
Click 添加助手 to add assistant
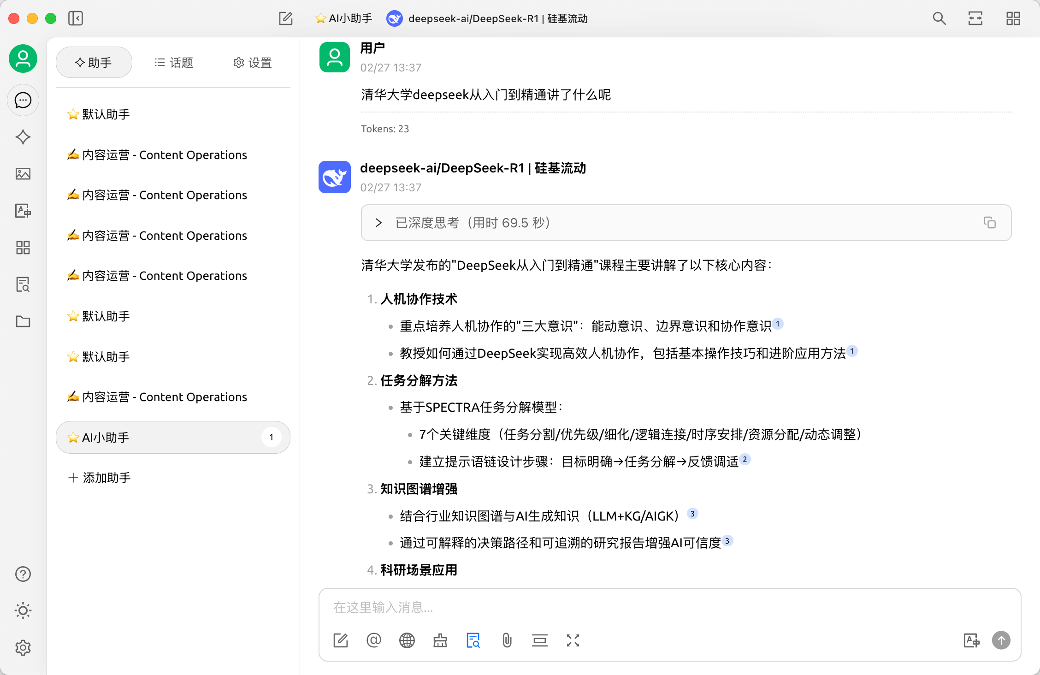pyautogui.click(x=100, y=478)
